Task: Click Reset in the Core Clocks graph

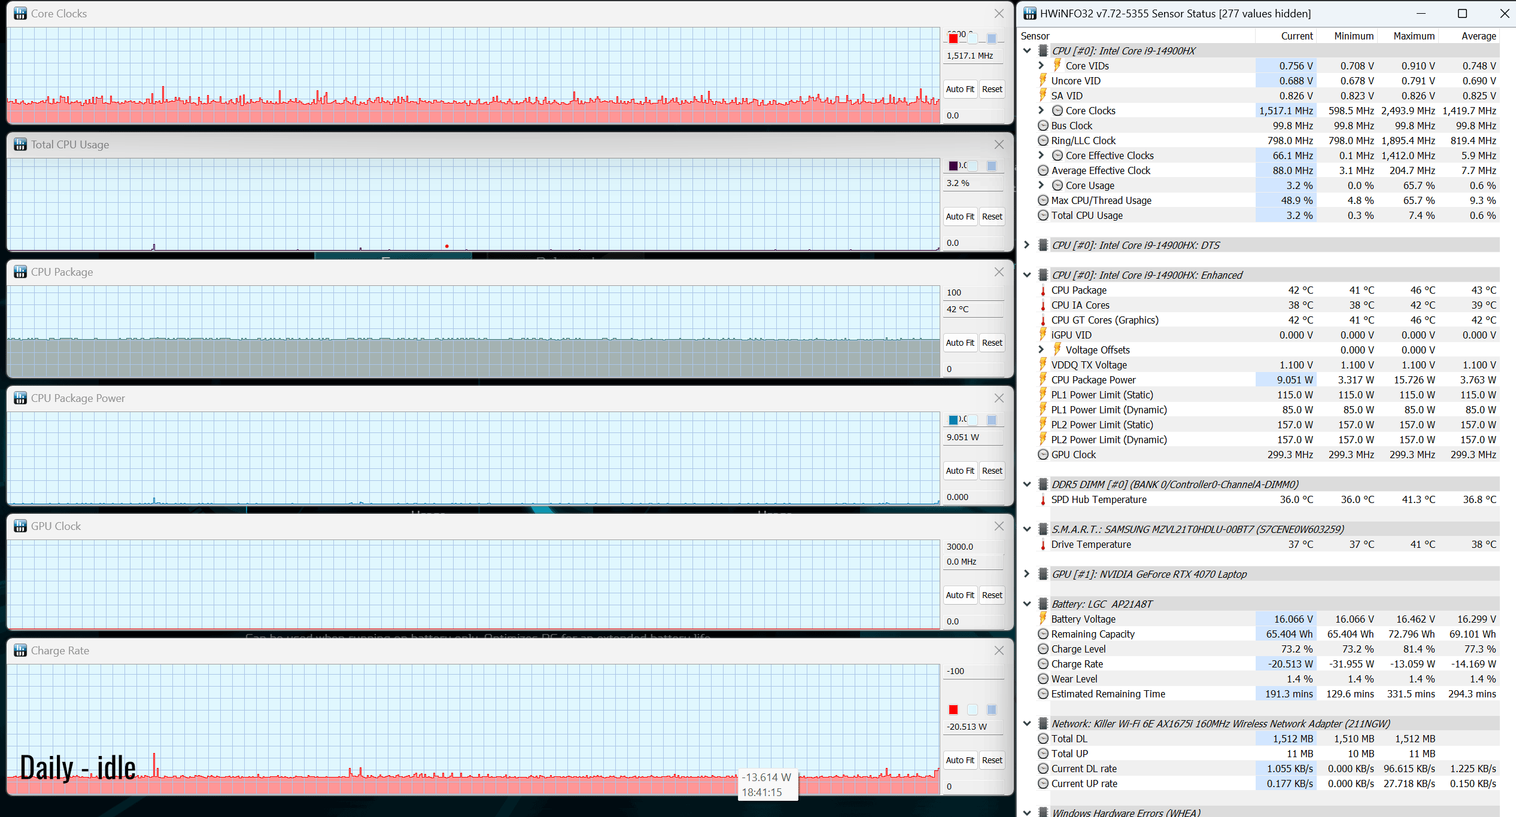Action: [992, 89]
